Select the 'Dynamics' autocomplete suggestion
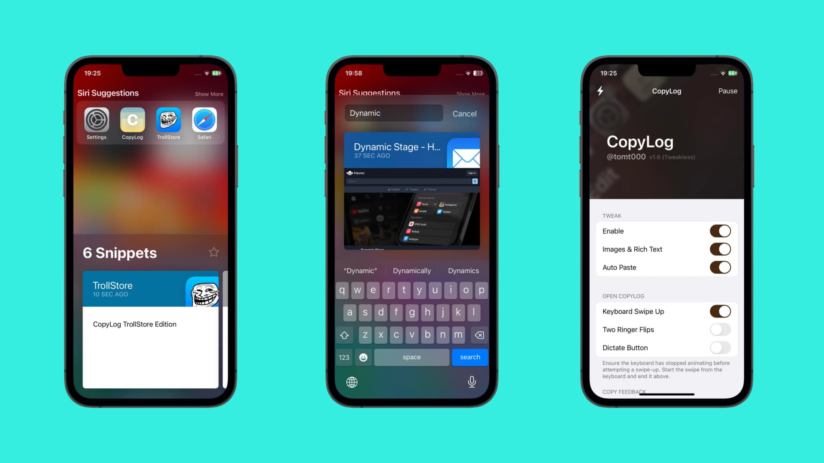824x463 pixels. pos(463,270)
